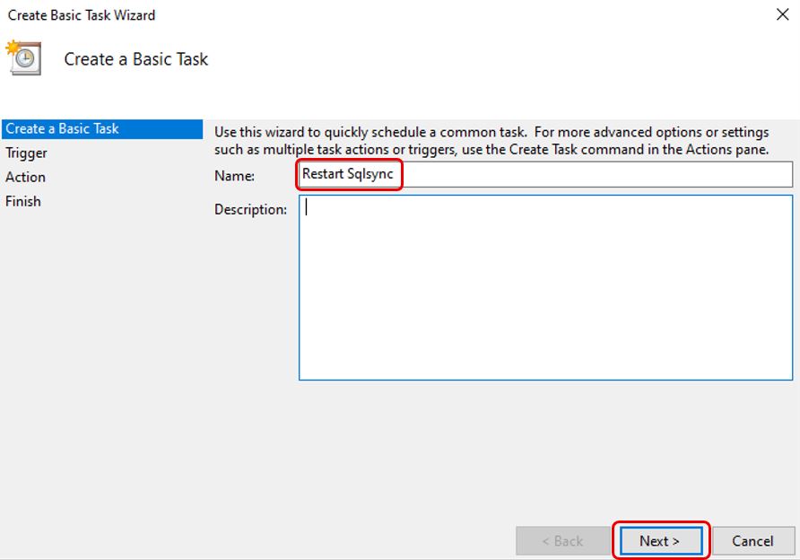
Task: Select the "Action" step in the sidebar
Action: (x=26, y=177)
